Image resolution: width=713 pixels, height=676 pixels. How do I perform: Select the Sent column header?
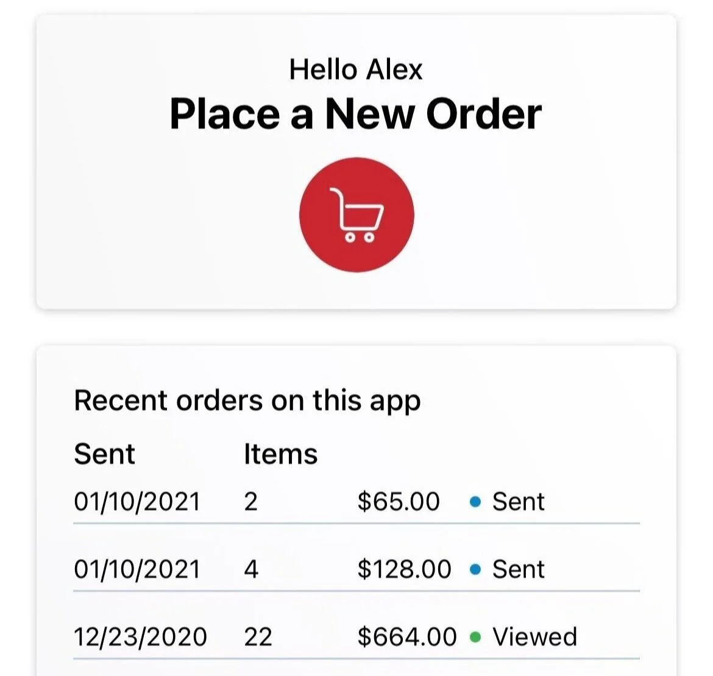[105, 454]
